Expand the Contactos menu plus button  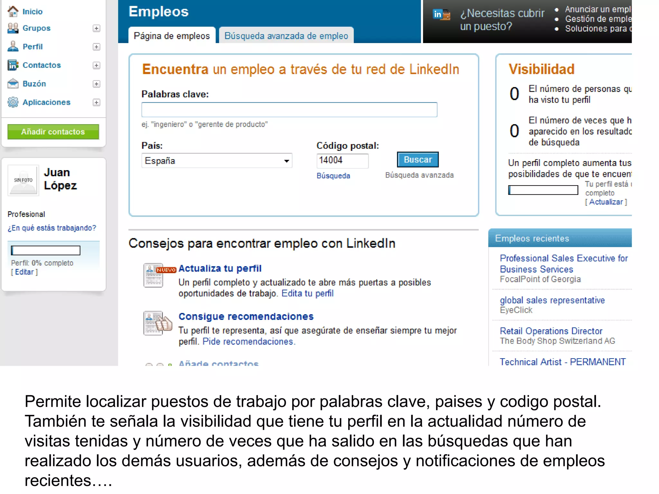(x=96, y=65)
